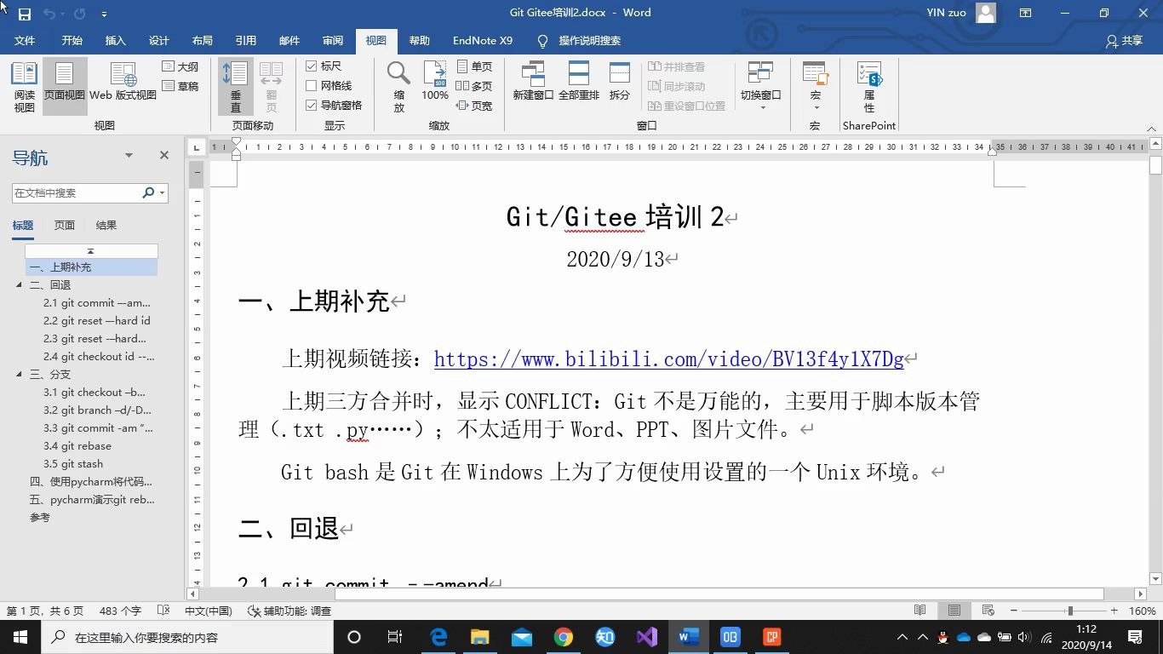Click Print Layout icon in status bar
The image size is (1163, 654).
point(954,611)
